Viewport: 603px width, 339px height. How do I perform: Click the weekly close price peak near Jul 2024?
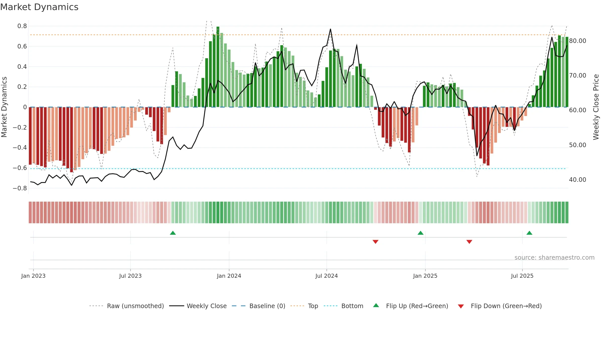coord(330,29)
